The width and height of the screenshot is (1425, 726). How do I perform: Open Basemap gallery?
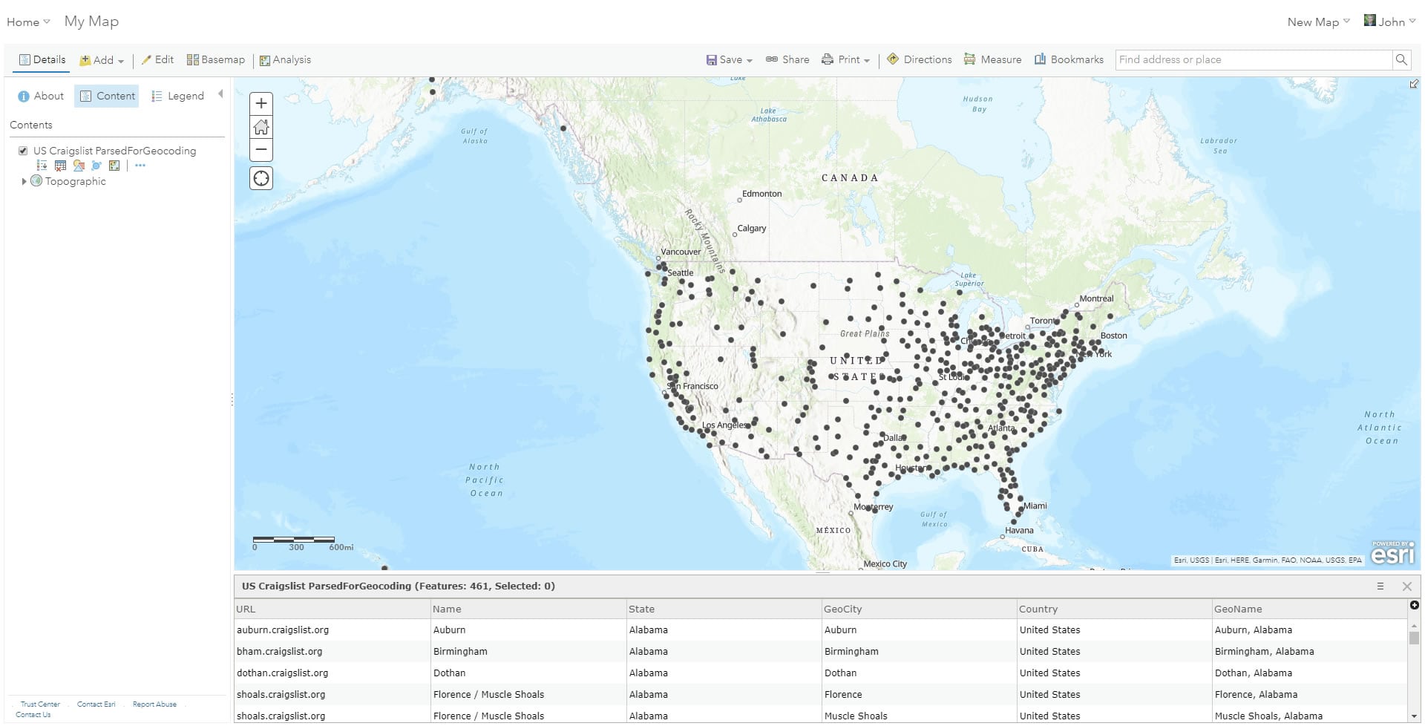pos(216,59)
